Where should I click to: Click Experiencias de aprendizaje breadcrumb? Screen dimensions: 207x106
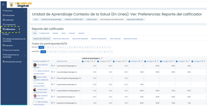pos(51,20)
